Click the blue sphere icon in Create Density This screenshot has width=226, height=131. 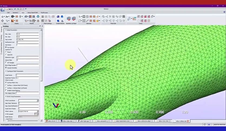pos(58,21)
